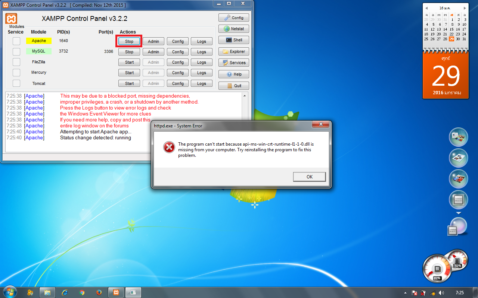Open the volume control in the tray
Viewport: 478px width, 298px height.
[441, 293]
